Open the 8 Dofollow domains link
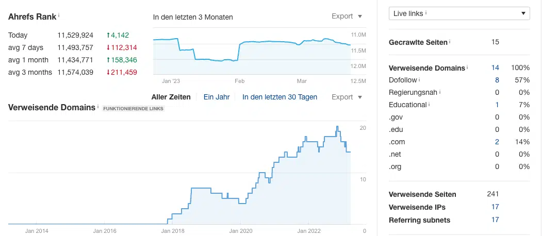The image size is (542, 236). coord(497,80)
